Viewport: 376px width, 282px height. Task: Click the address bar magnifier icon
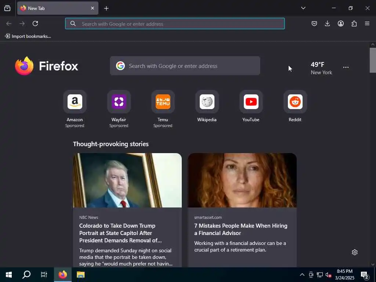[73, 23]
